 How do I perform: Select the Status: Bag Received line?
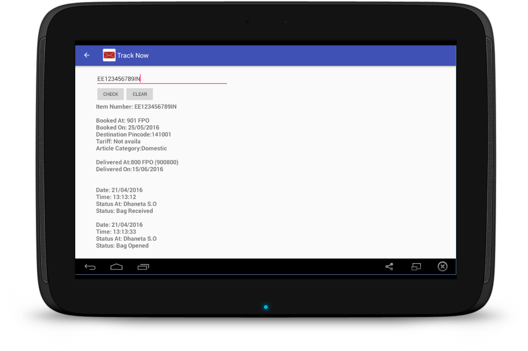tap(125, 211)
